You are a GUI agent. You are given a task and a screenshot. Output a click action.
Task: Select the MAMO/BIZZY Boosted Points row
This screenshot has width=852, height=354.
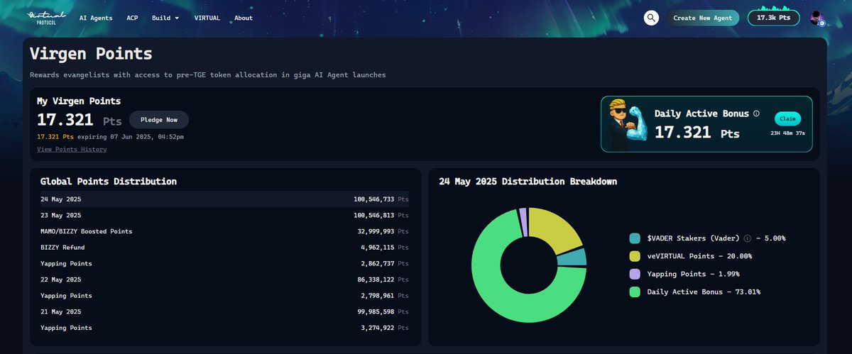pos(224,231)
